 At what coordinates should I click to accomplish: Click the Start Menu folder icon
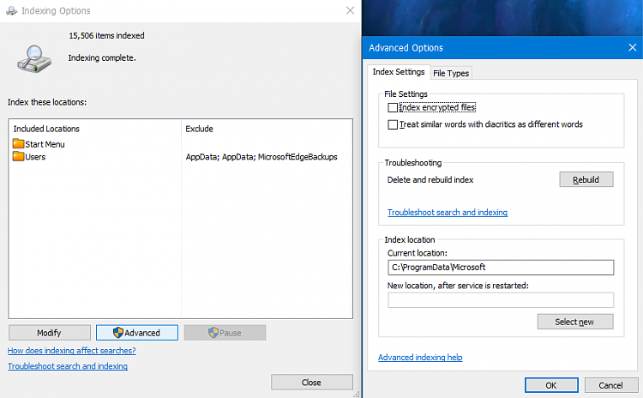[x=19, y=143]
